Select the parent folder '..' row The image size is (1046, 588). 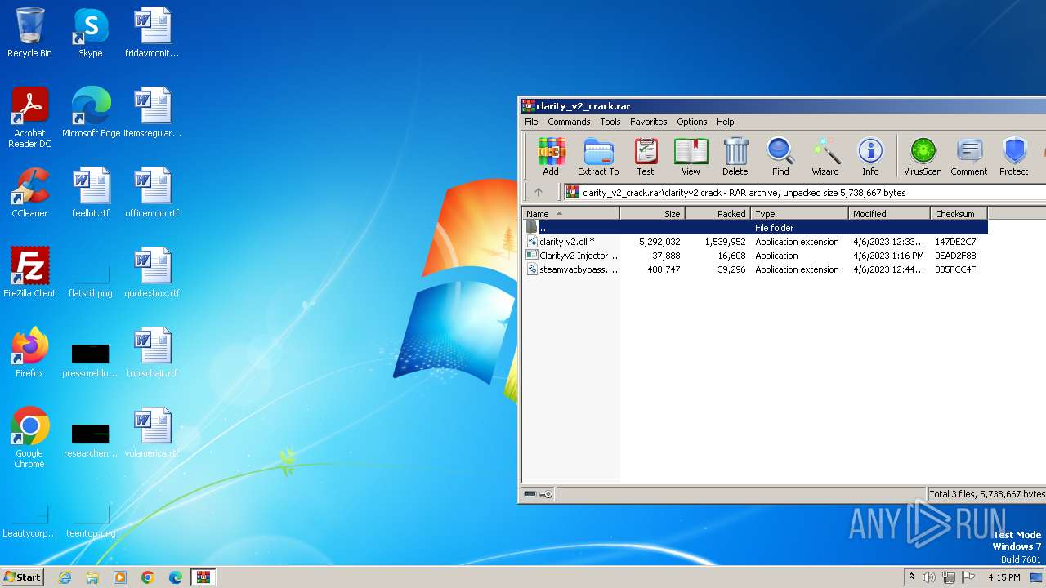(x=755, y=228)
